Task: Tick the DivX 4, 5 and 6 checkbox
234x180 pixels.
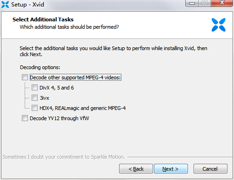Action: point(34,88)
